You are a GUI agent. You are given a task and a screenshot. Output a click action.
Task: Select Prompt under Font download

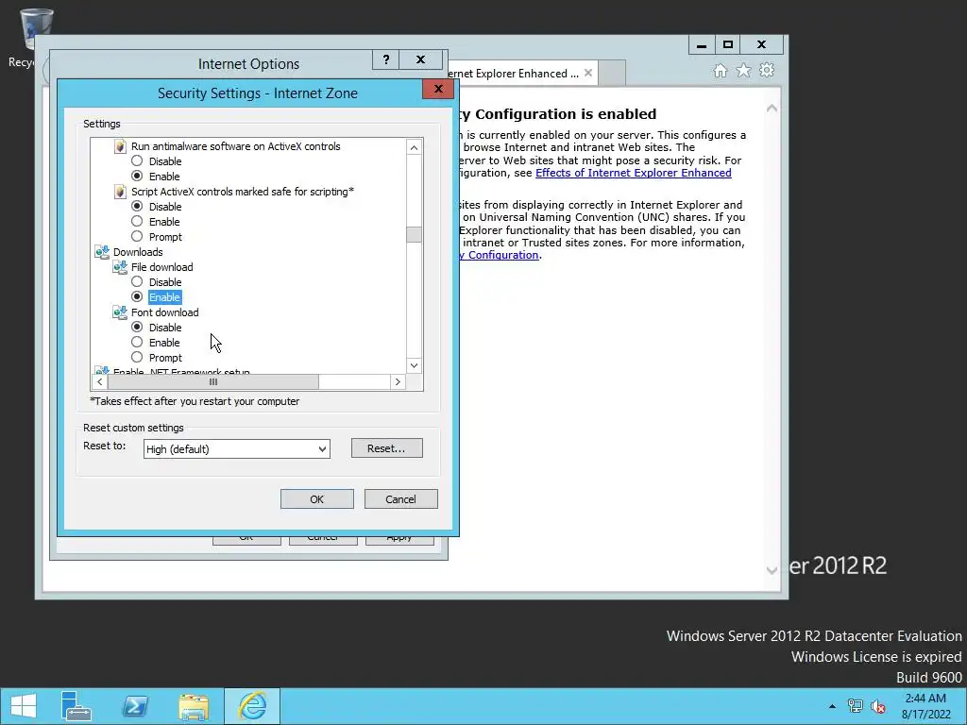click(x=137, y=358)
